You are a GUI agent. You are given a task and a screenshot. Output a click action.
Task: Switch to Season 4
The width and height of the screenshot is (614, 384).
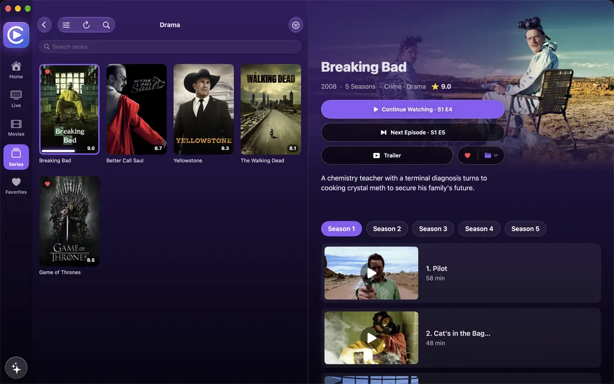tap(479, 229)
